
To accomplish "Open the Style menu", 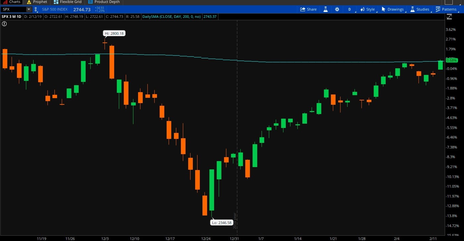I will tap(367, 9).
